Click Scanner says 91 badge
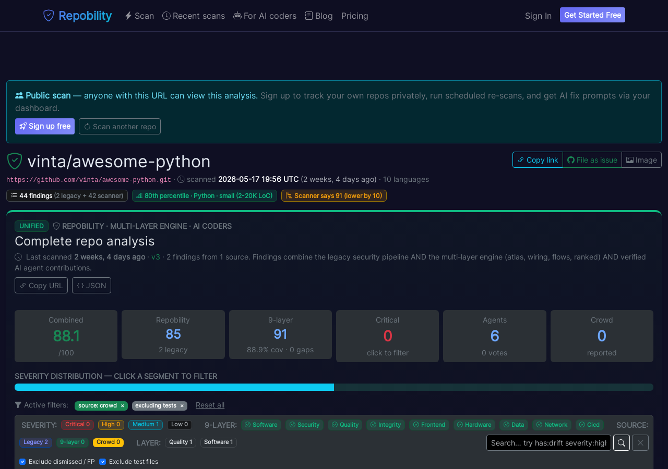 (x=334, y=196)
